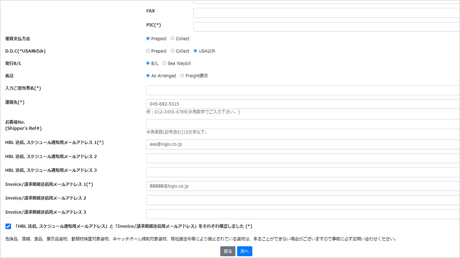Click the 連絡先 phone number field
Viewport: 460px width, 258px height.
pyautogui.click(x=302, y=104)
